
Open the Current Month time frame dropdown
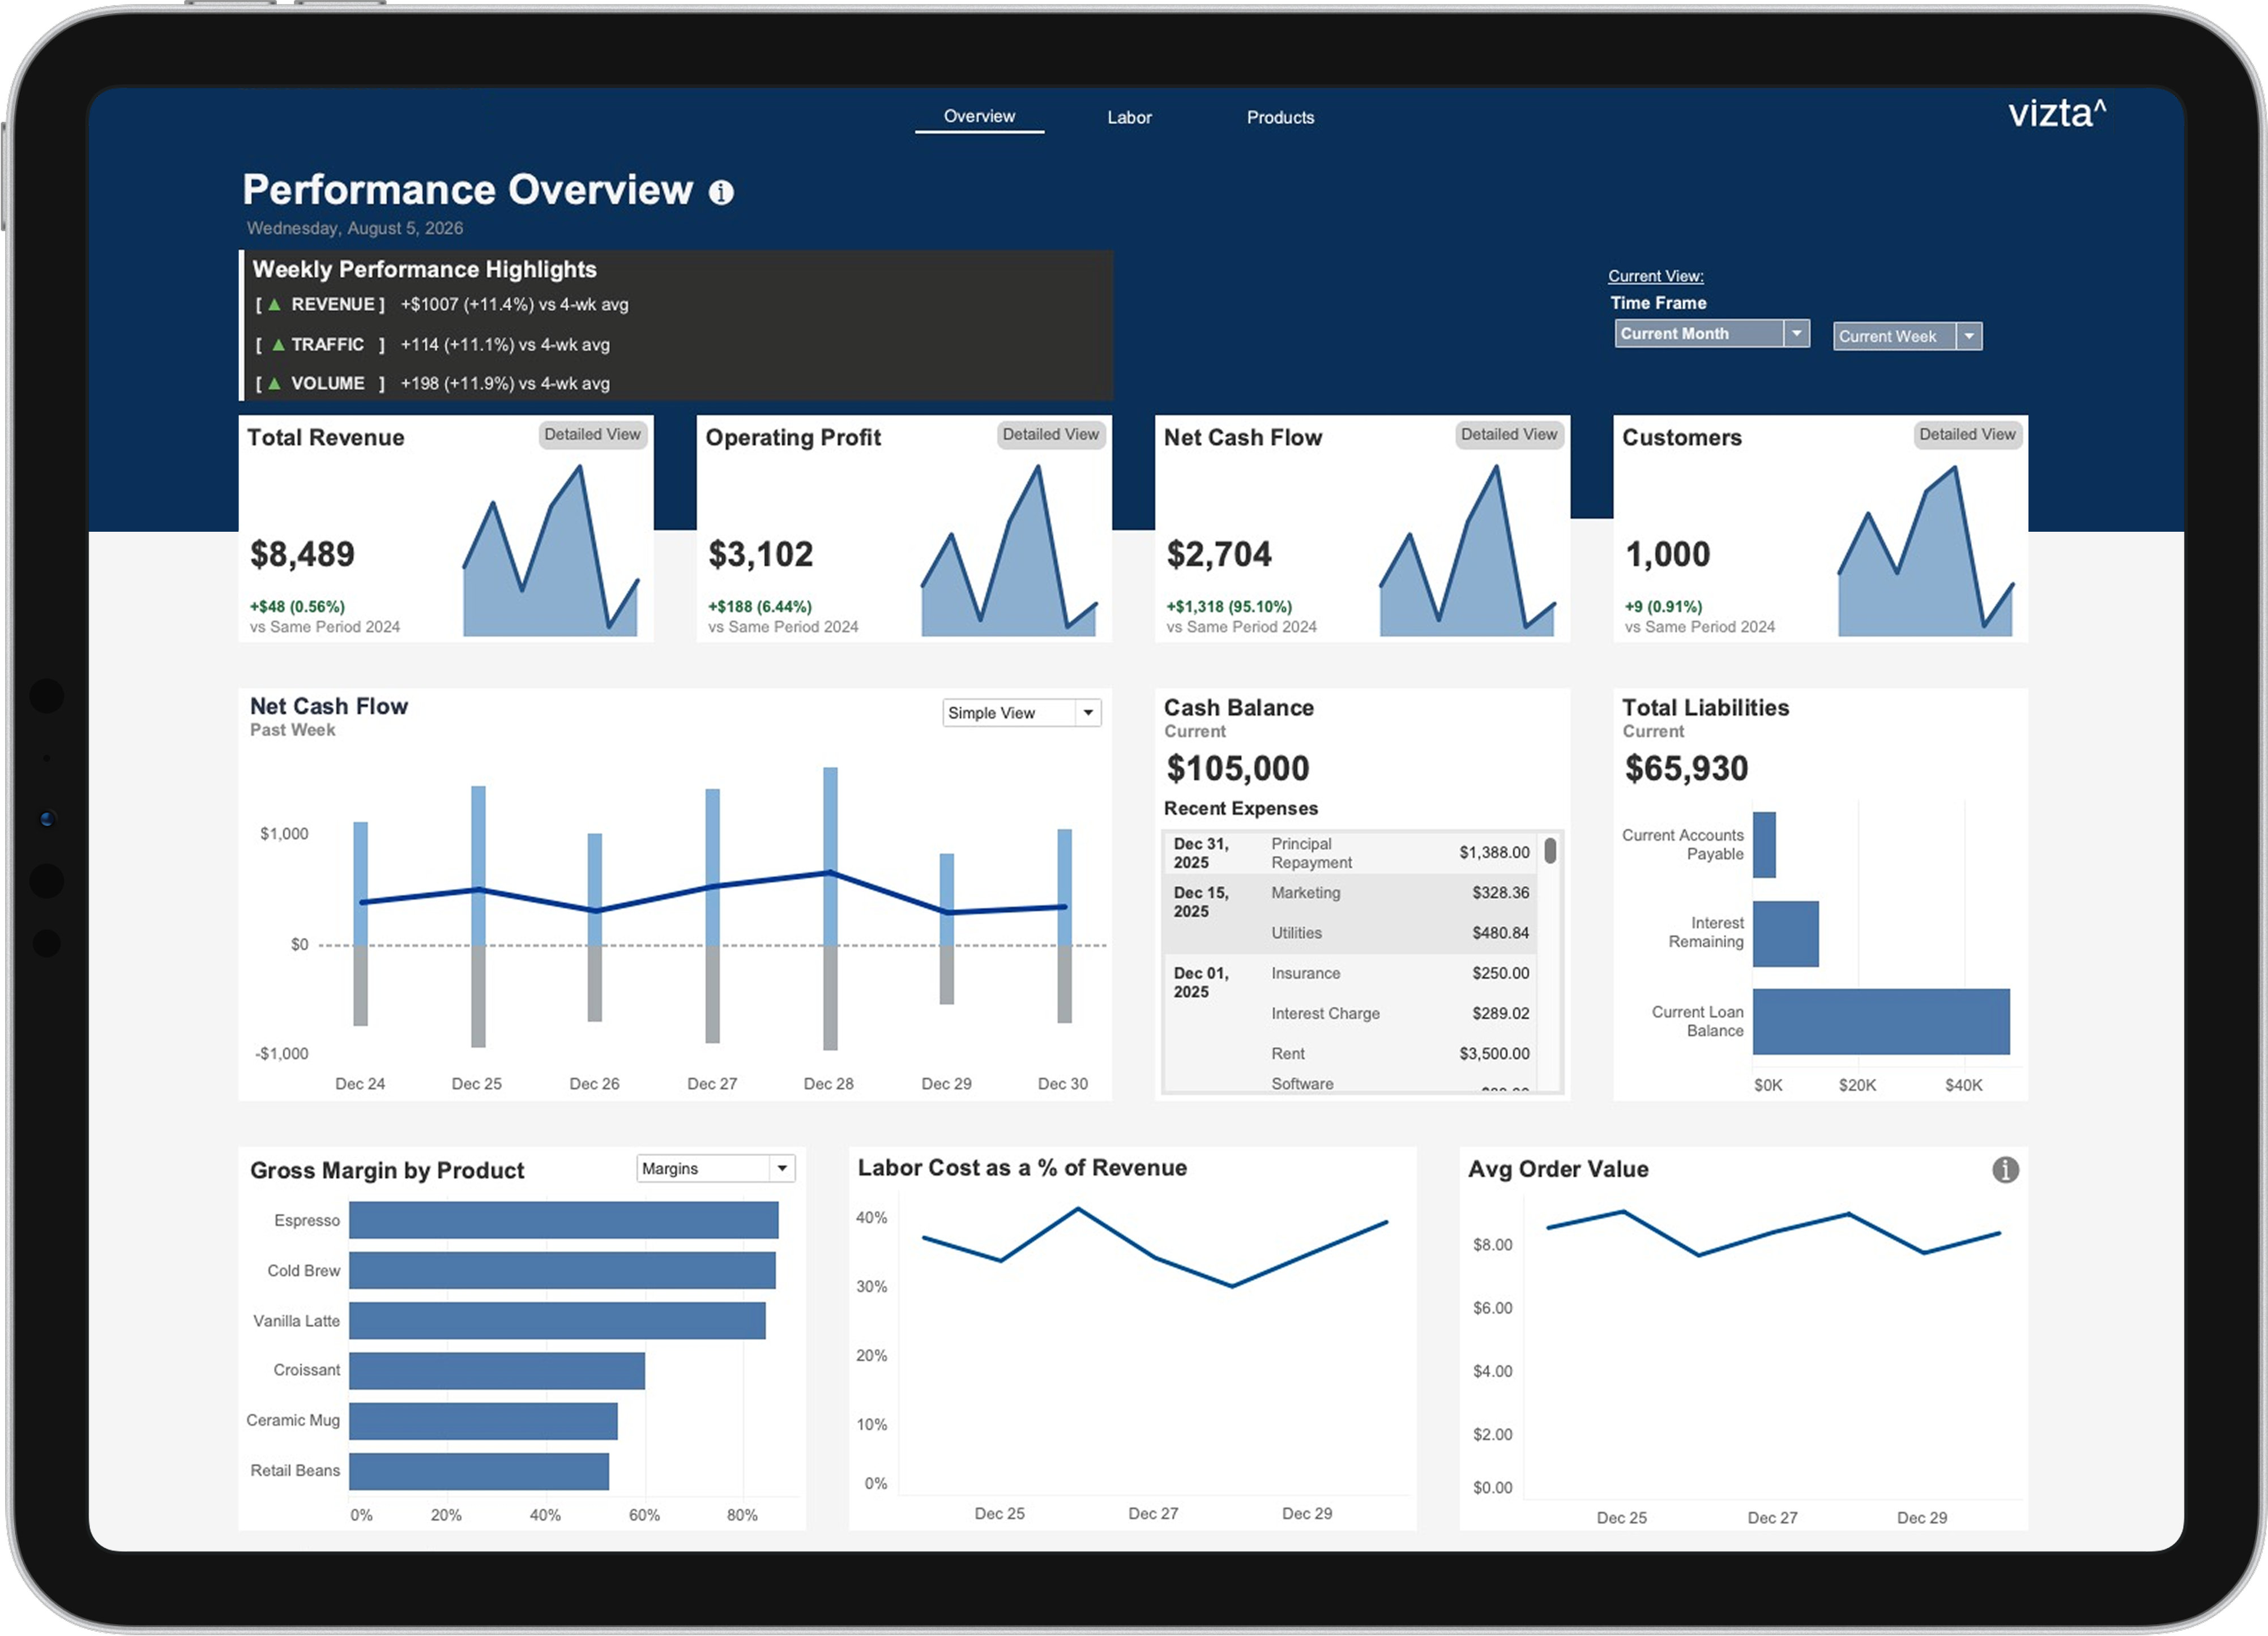click(1711, 333)
